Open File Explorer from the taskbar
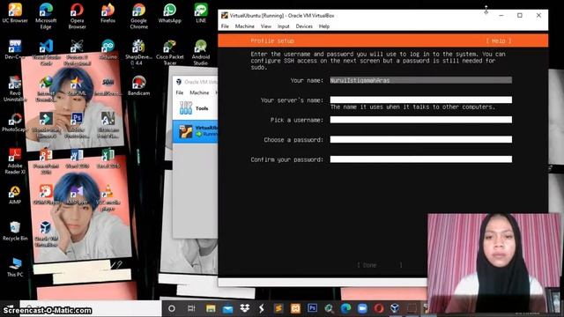This screenshot has height=317, width=564. (211, 308)
